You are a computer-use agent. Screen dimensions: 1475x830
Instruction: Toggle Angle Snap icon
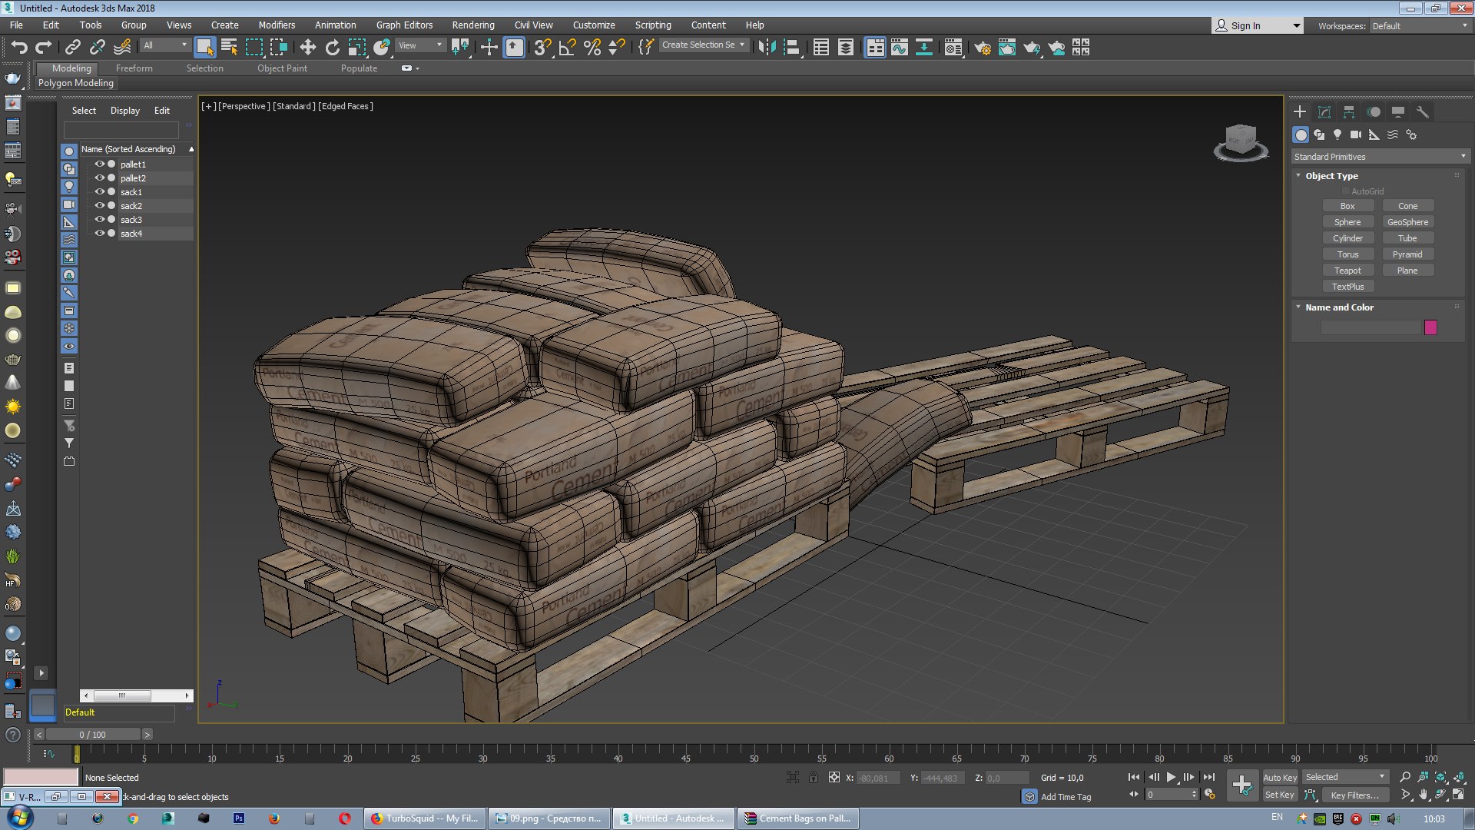[568, 48]
